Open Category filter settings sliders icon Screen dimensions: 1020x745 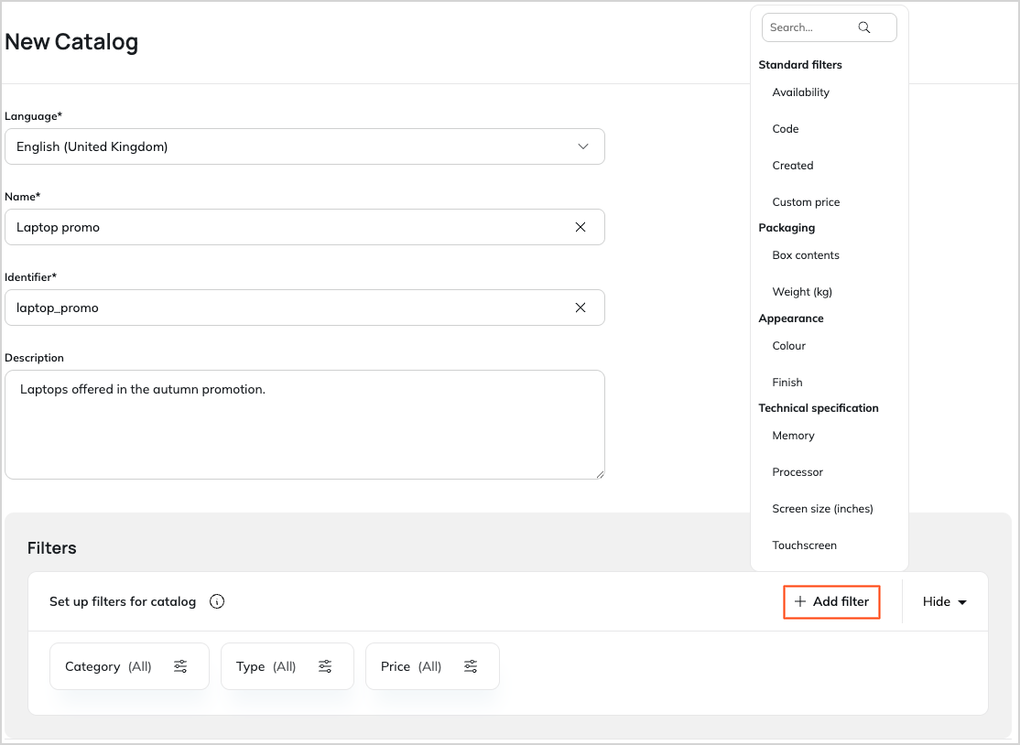pyautogui.click(x=180, y=666)
